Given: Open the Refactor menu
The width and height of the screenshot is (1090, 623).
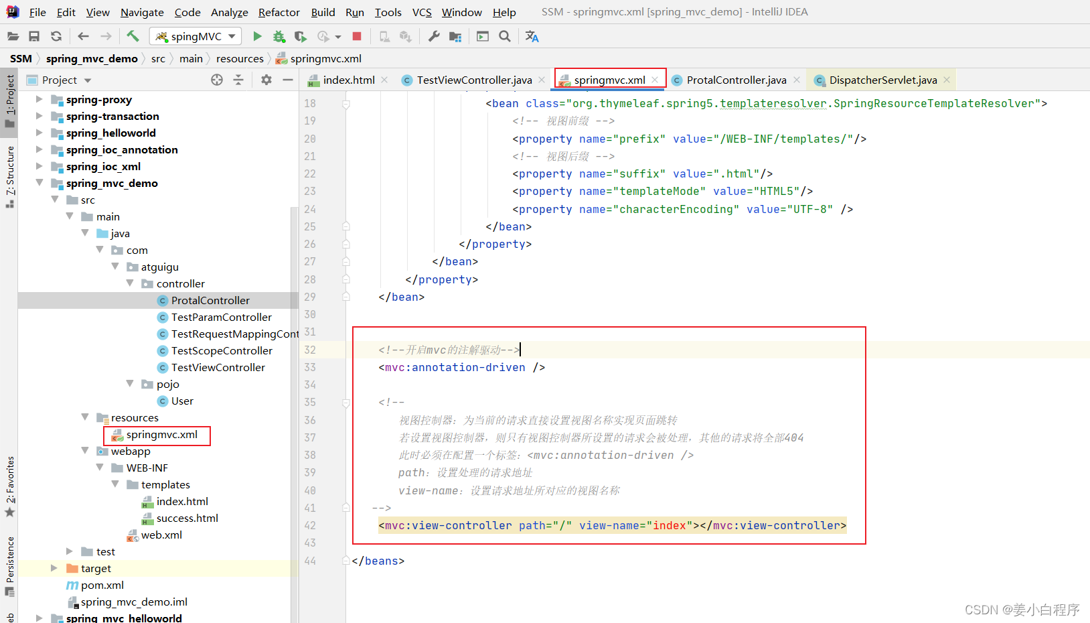Looking at the screenshot, I should [x=279, y=12].
